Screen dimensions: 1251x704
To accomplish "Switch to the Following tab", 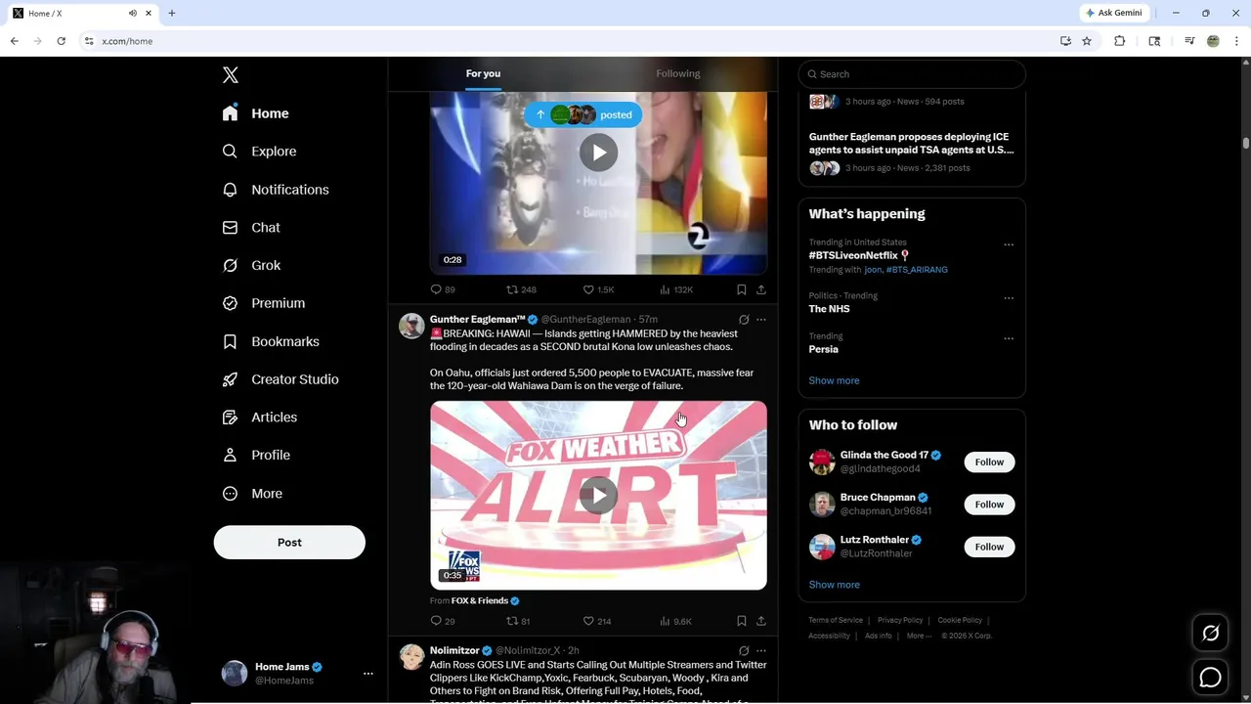I will [x=678, y=73].
